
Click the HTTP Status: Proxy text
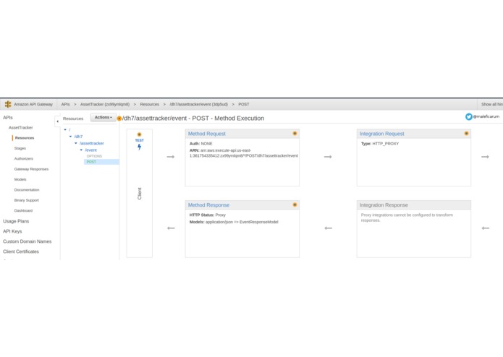click(x=208, y=215)
